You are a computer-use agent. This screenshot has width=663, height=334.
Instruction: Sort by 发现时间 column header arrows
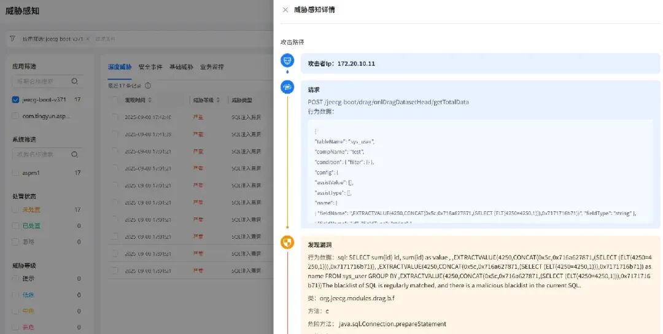coord(150,100)
